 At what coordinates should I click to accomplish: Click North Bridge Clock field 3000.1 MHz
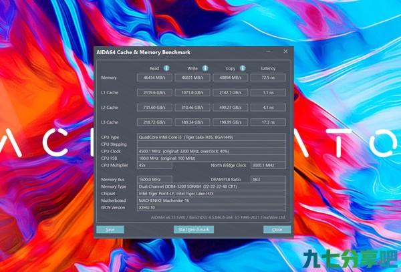click(x=268, y=165)
